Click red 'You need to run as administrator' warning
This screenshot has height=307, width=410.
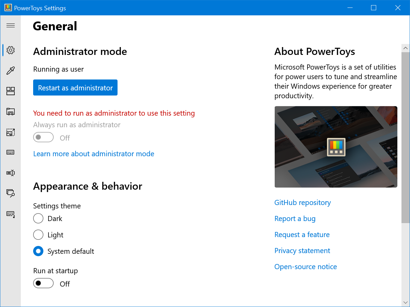click(x=114, y=113)
